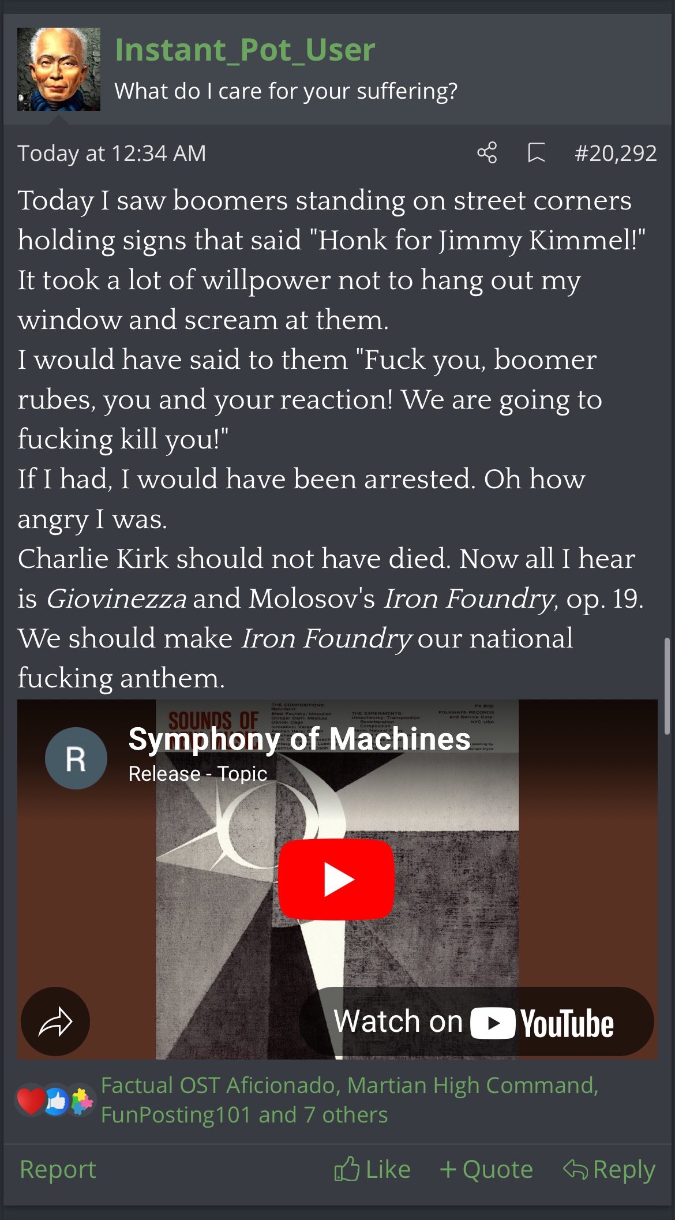Add post to multi-quote with +Quote

[486, 1169]
